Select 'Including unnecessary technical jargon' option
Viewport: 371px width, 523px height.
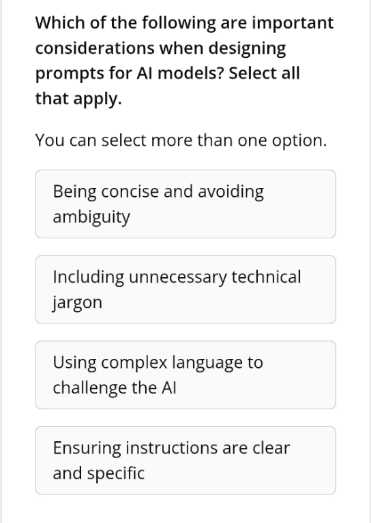(185, 289)
